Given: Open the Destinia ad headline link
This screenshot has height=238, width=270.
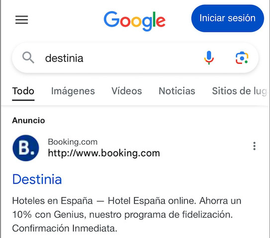Looking at the screenshot, I should [37, 179].
